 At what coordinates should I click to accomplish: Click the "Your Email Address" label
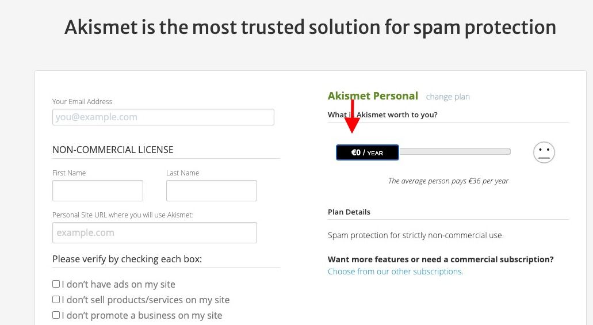click(x=82, y=101)
